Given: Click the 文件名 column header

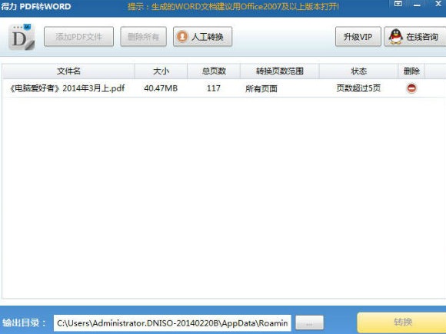Looking at the screenshot, I should click(x=68, y=71).
